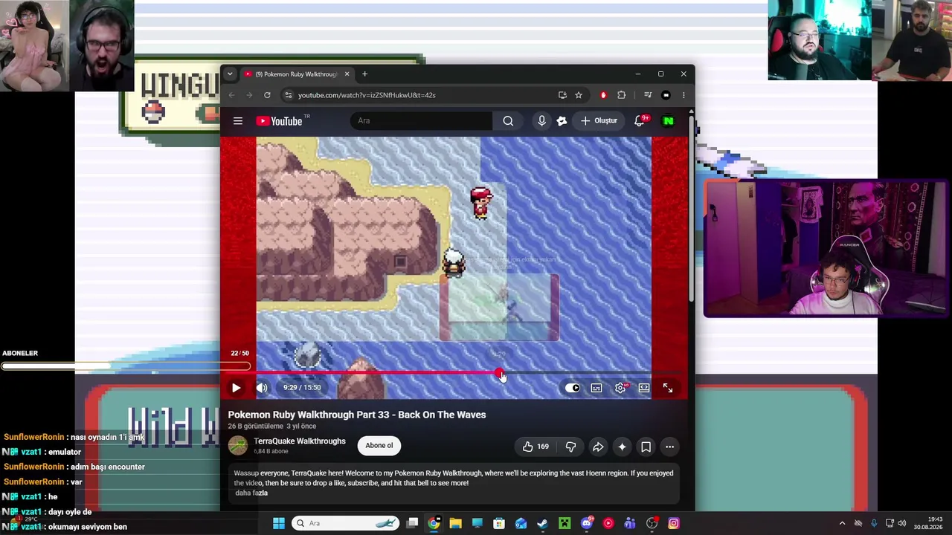Open more actions three-dot menu under video

669,447
